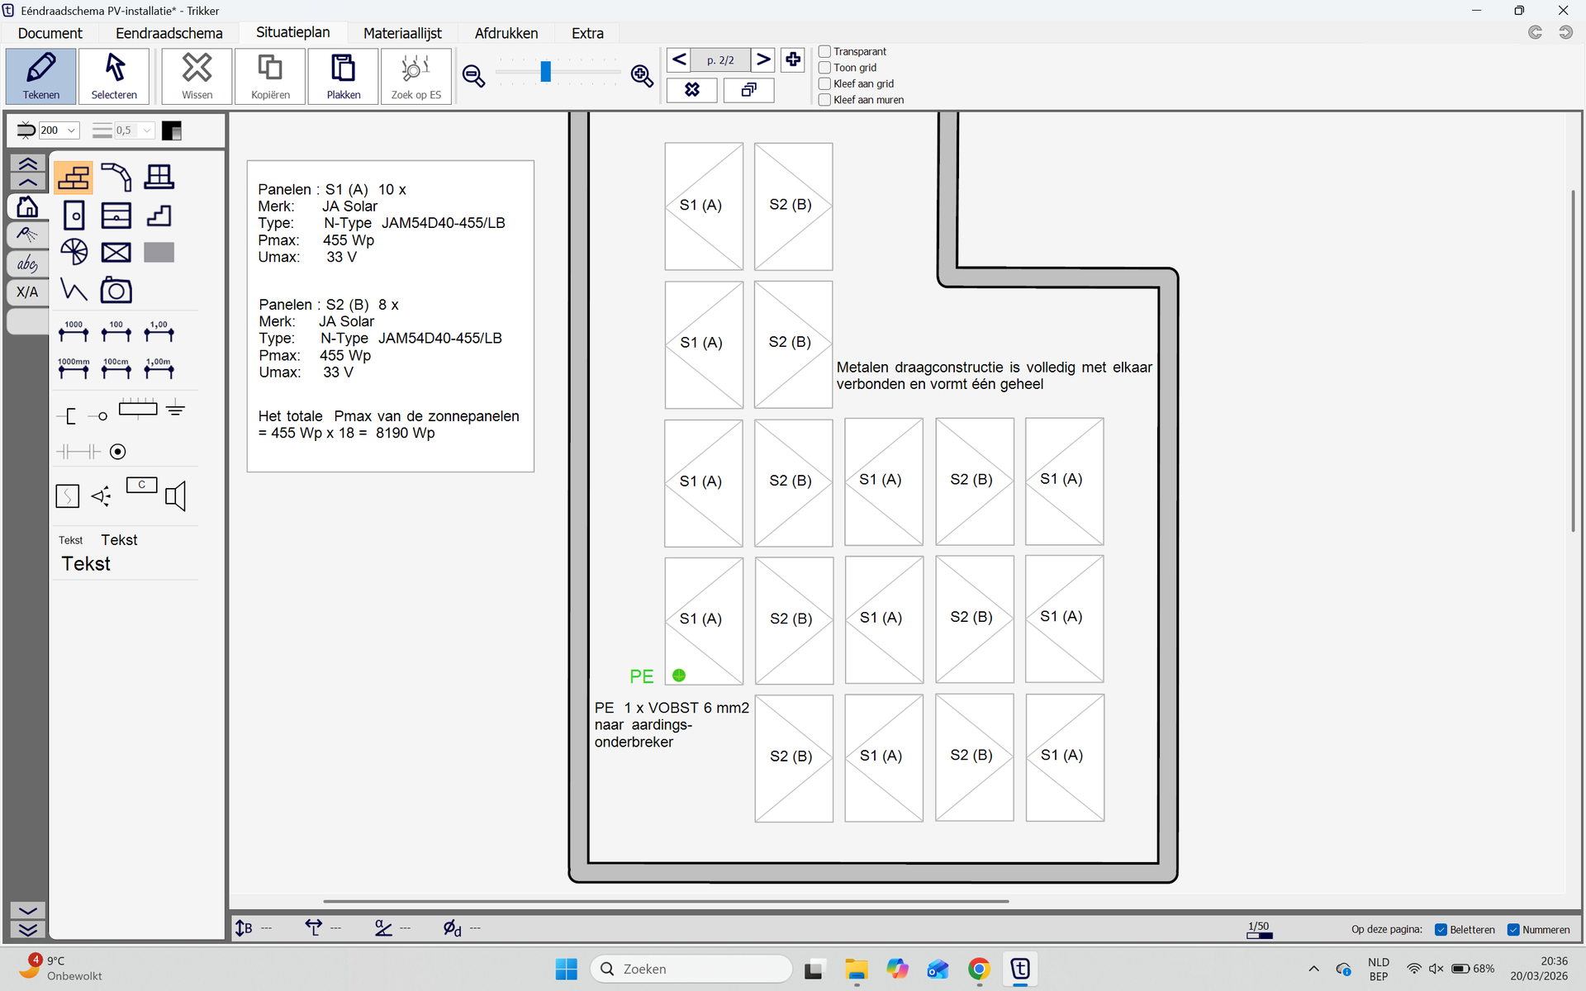
Task: Select the earthing symbol icon
Action: [175, 408]
